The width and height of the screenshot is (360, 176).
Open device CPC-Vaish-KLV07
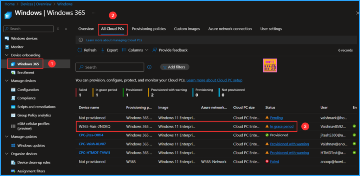[92, 144]
